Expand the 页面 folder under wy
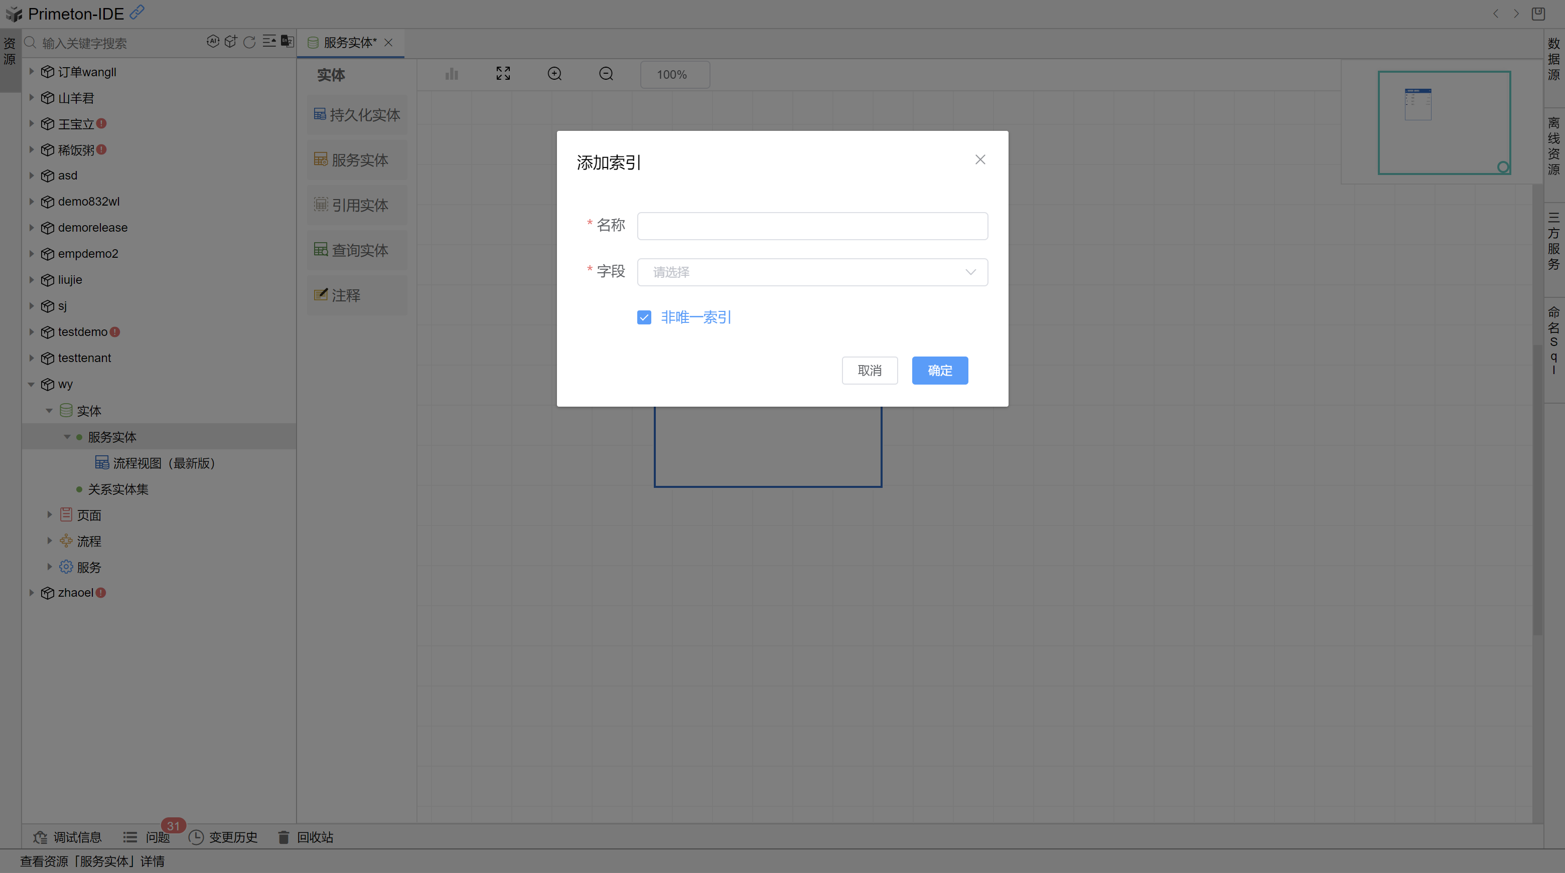The image size is (1565, 873). point(50,515)
